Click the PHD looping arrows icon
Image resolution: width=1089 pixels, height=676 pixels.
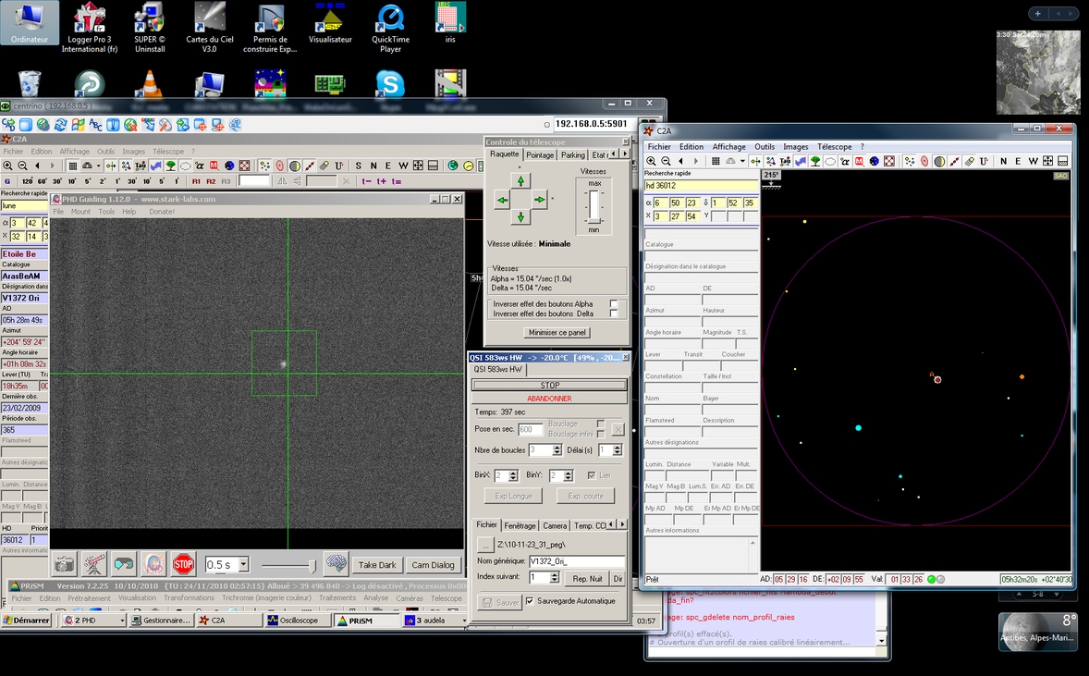pos(124,564)
